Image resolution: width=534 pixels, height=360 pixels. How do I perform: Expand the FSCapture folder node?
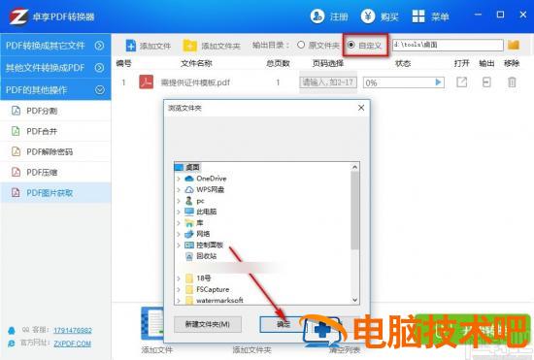coord(179,289)
